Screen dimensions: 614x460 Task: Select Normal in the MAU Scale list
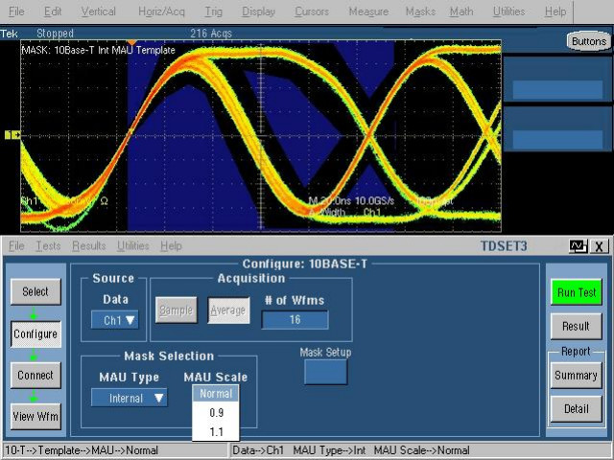[x=216, y=394]
